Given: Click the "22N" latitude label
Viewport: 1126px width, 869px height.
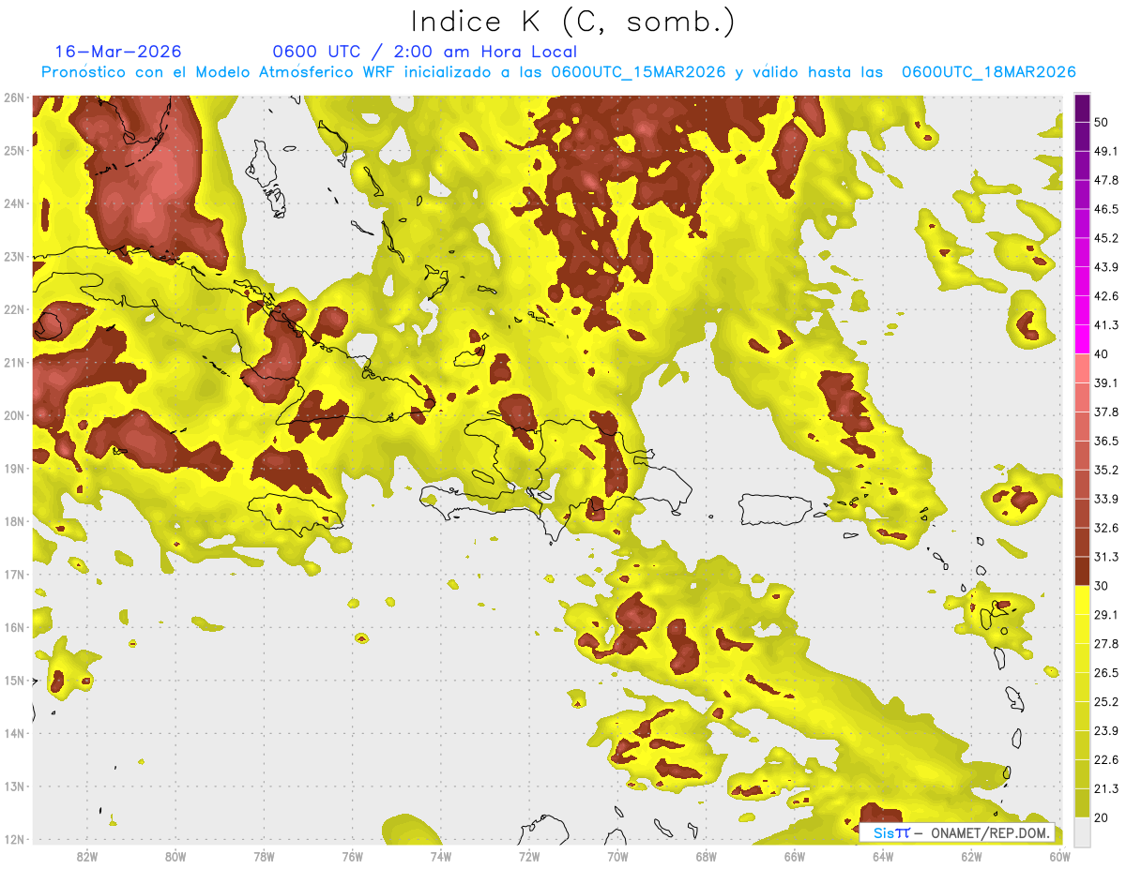Looking at the screenshot, I should click(x=13, y=309).
